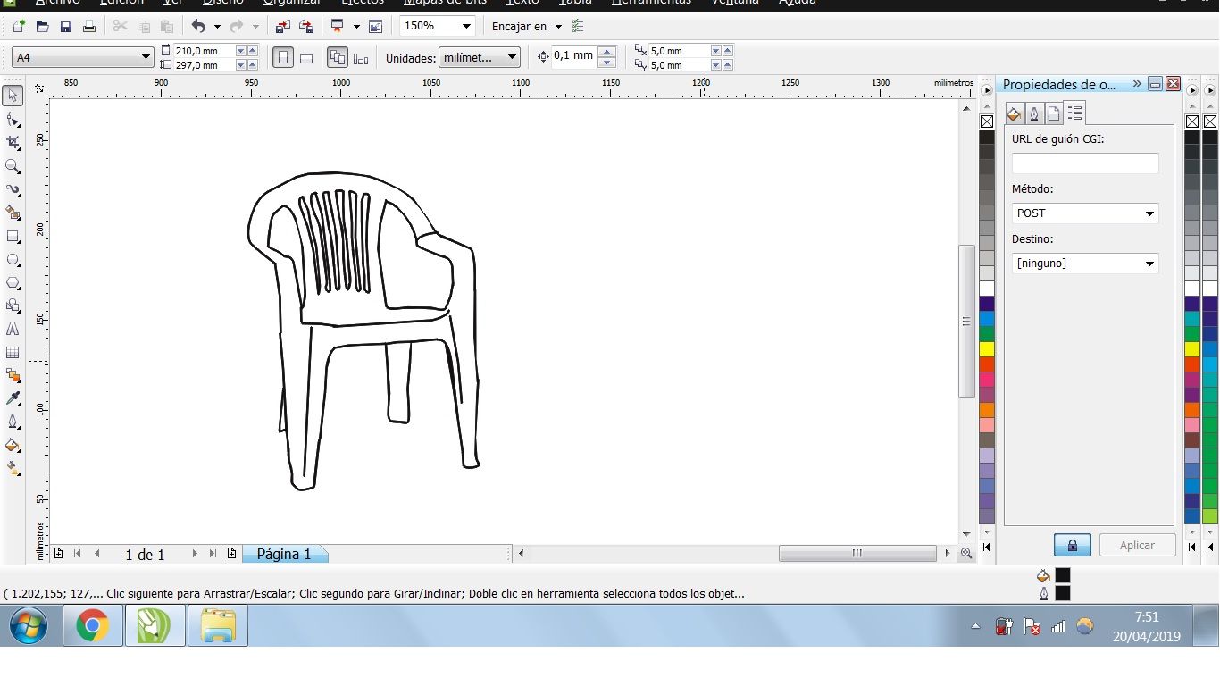This screenshot has width=1220, height=686.
Task: Switch page to landscape orientation
Action: pyautogui.click(x=306, y=58)
